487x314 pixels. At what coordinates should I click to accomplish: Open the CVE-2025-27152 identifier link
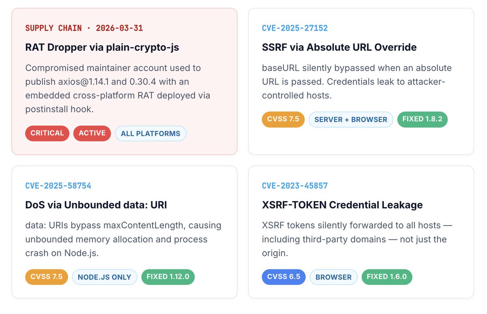click(x=295, y=28)
